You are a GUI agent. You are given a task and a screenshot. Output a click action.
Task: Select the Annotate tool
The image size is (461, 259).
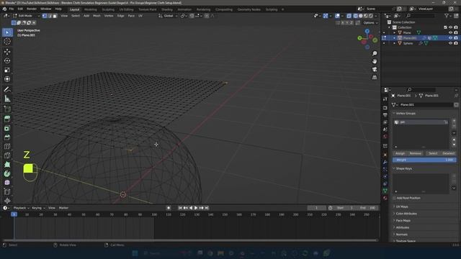7,89
